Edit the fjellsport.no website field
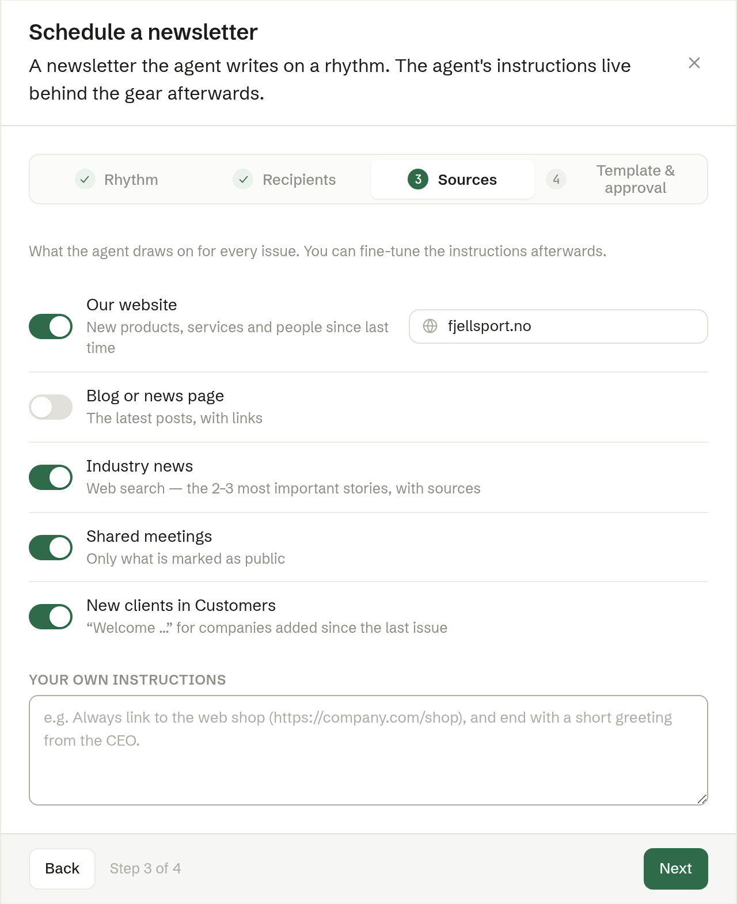Screen dimensions: 737x904 click(x=559, y=326)
